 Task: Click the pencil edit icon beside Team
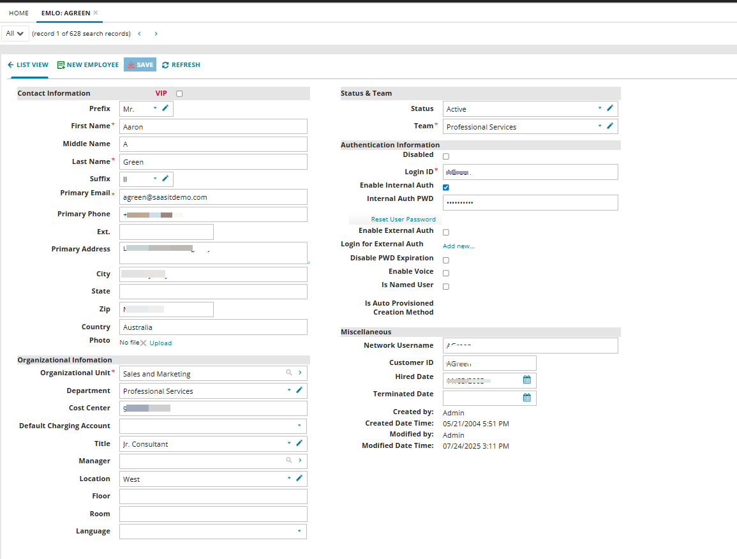coord(610,126)
